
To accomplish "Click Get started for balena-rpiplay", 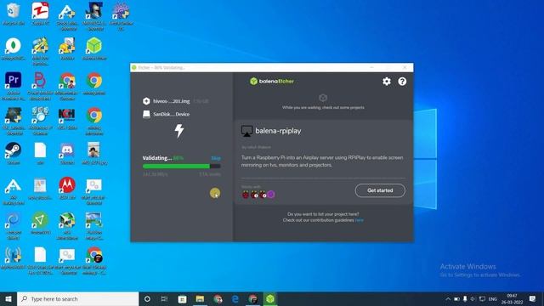I will pos(380,190).
